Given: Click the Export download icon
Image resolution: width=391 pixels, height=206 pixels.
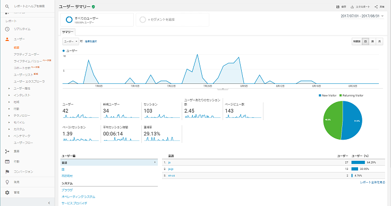Looking at the screenshot, I should pos(352,7).
